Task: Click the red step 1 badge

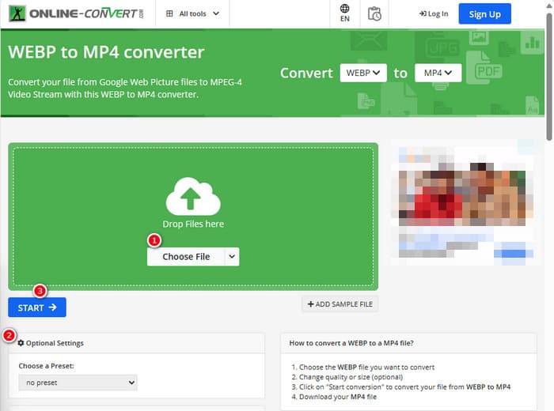Action: 155,239
